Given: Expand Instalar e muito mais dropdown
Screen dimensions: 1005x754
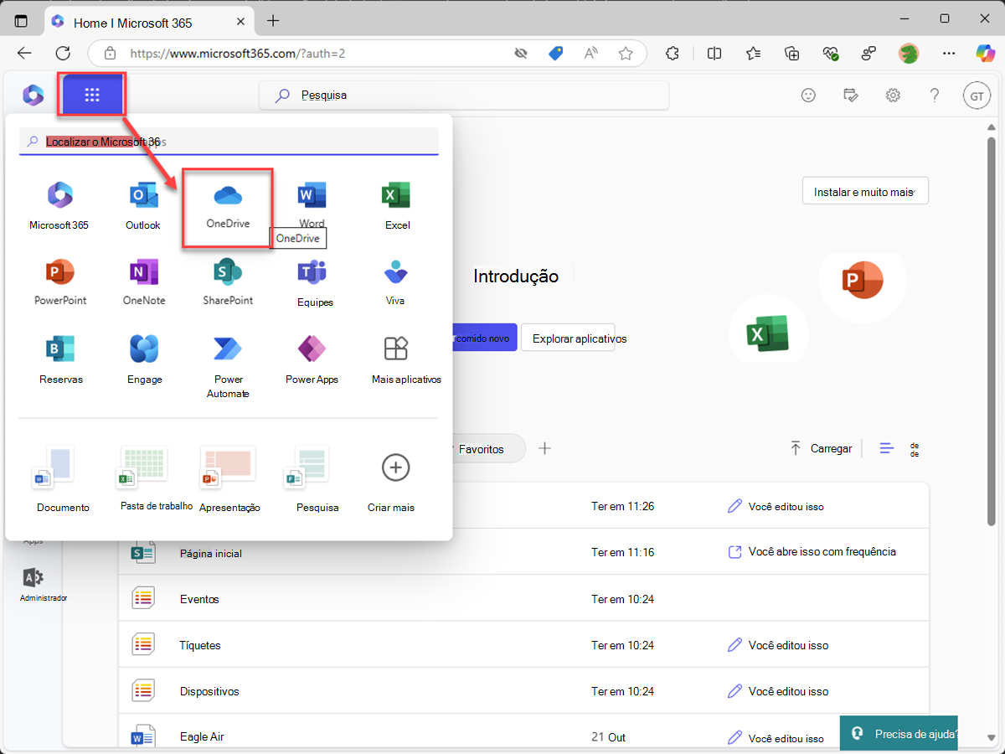Looking at the screenshot, I should [x=865, y=192].
